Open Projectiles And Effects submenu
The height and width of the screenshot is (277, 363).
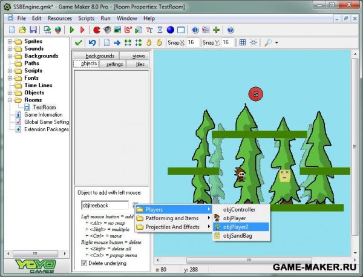[174, 227]
